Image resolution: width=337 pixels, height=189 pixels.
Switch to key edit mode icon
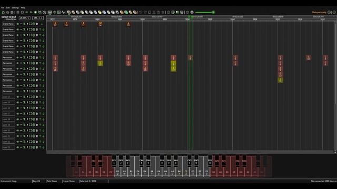[49, 13]
